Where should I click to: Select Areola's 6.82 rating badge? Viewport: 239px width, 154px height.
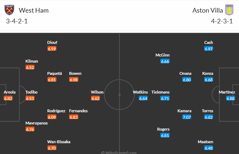pyautogui.click(x=8, y=98)
